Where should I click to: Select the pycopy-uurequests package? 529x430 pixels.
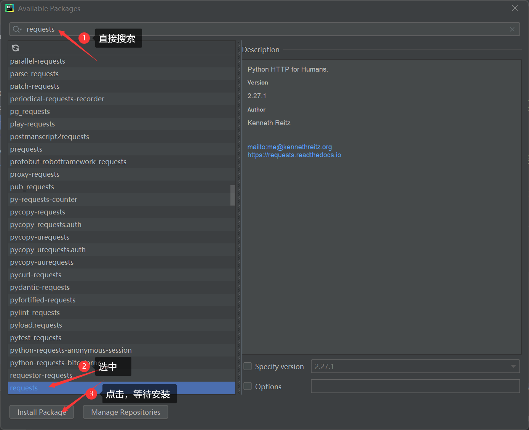pyautogui.click(x=122, y=262)
